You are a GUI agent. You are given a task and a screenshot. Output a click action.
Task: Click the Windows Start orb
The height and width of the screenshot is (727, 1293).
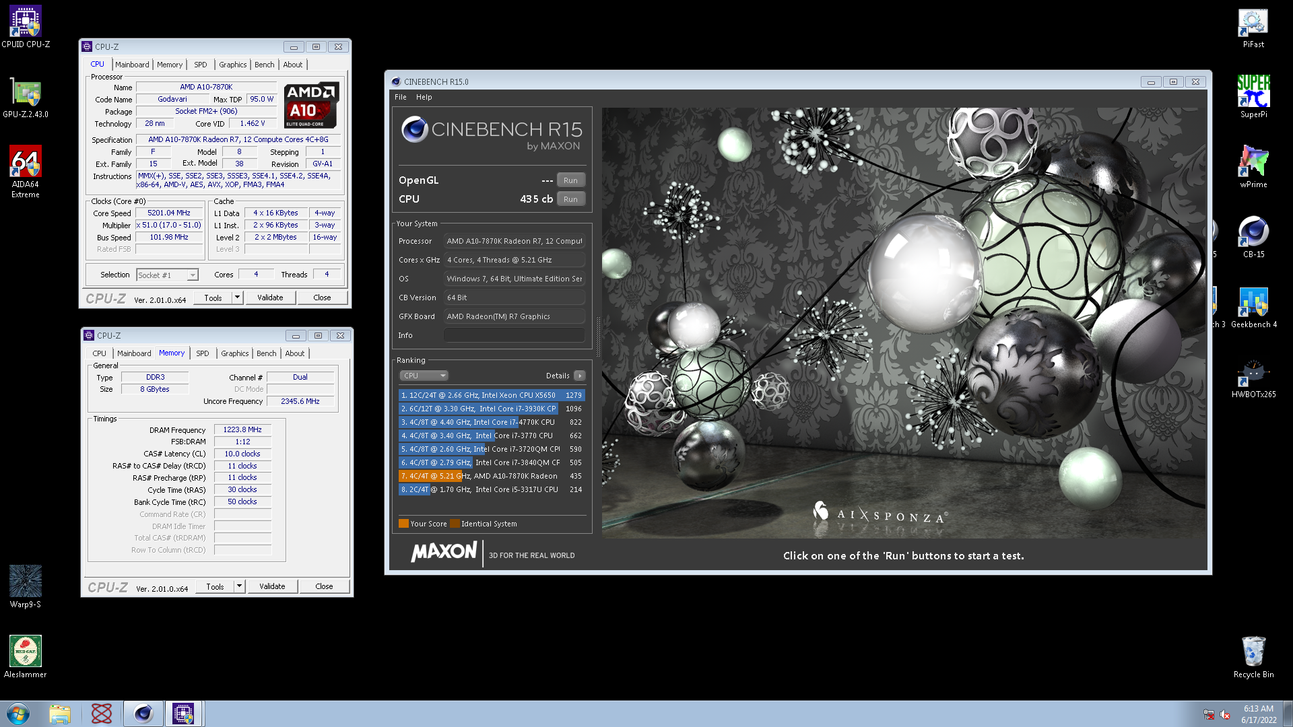(18, 714)
